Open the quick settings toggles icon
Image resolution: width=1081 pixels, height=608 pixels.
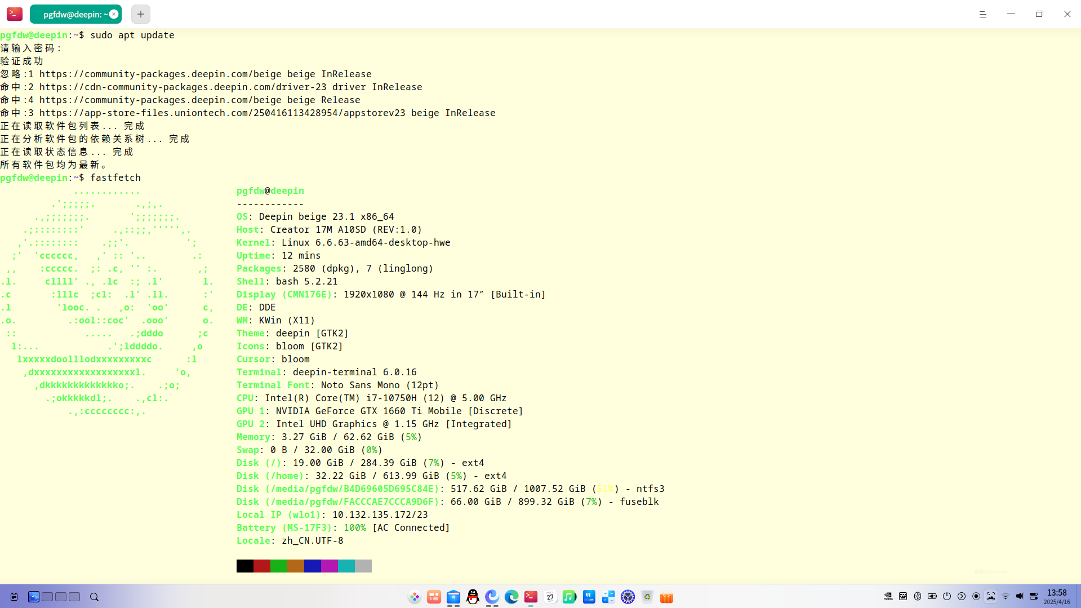pos(1034,596)
